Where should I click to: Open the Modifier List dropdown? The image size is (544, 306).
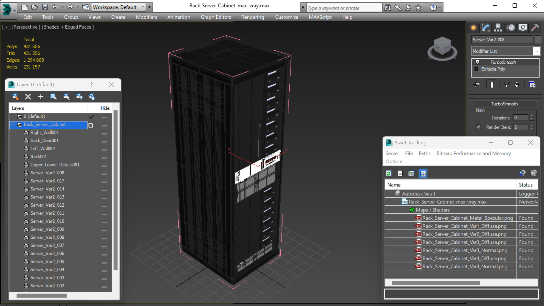click(537, 51)
